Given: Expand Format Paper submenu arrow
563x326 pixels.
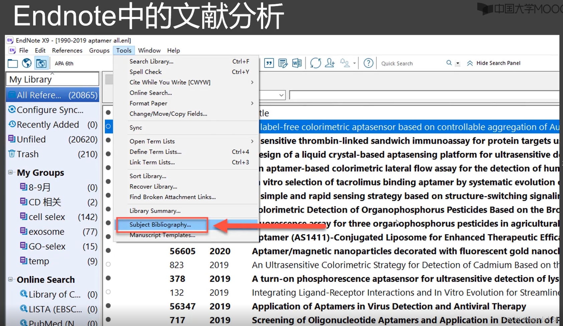Looking at the screenshot, I should coord(252,103).
